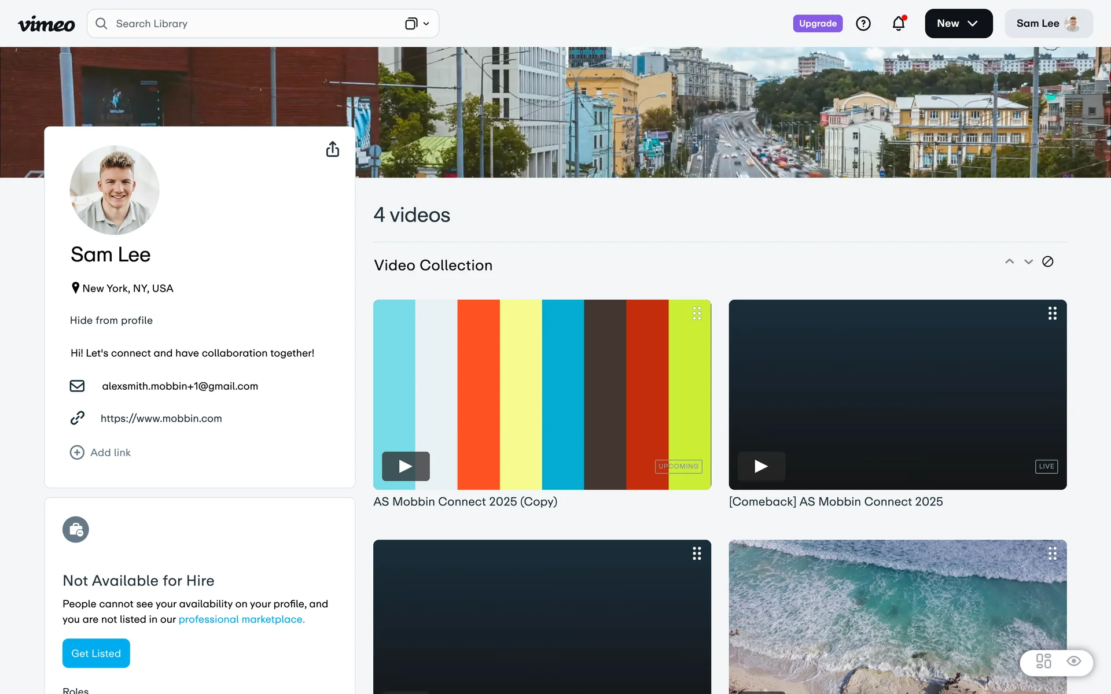
Task: Open the New dropdown menu
Action: click(958, 24)
